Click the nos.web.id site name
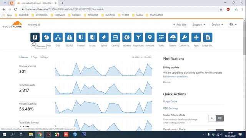This screenshot has width=246, height=138. (x=34, y=25)
